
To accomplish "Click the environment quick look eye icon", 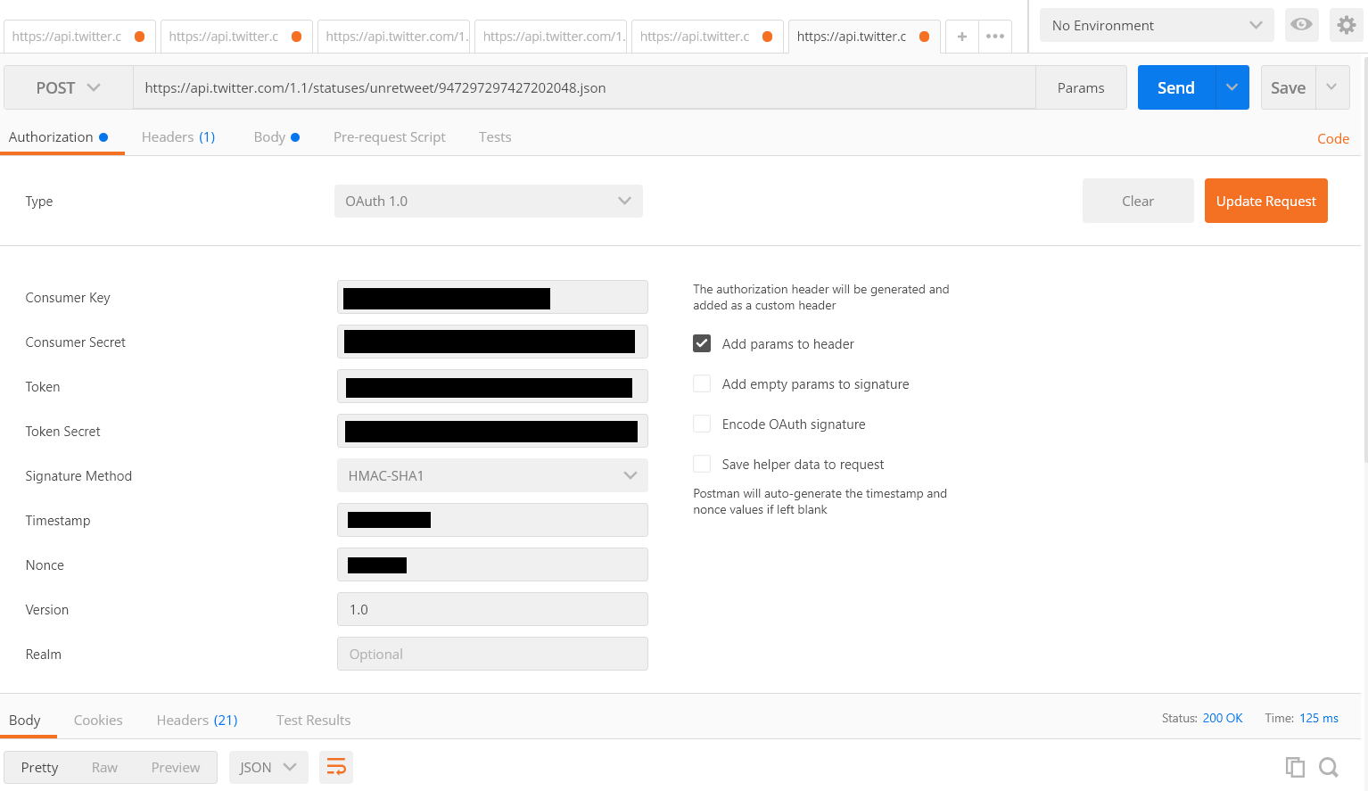I will click(x=1301, y=25).
